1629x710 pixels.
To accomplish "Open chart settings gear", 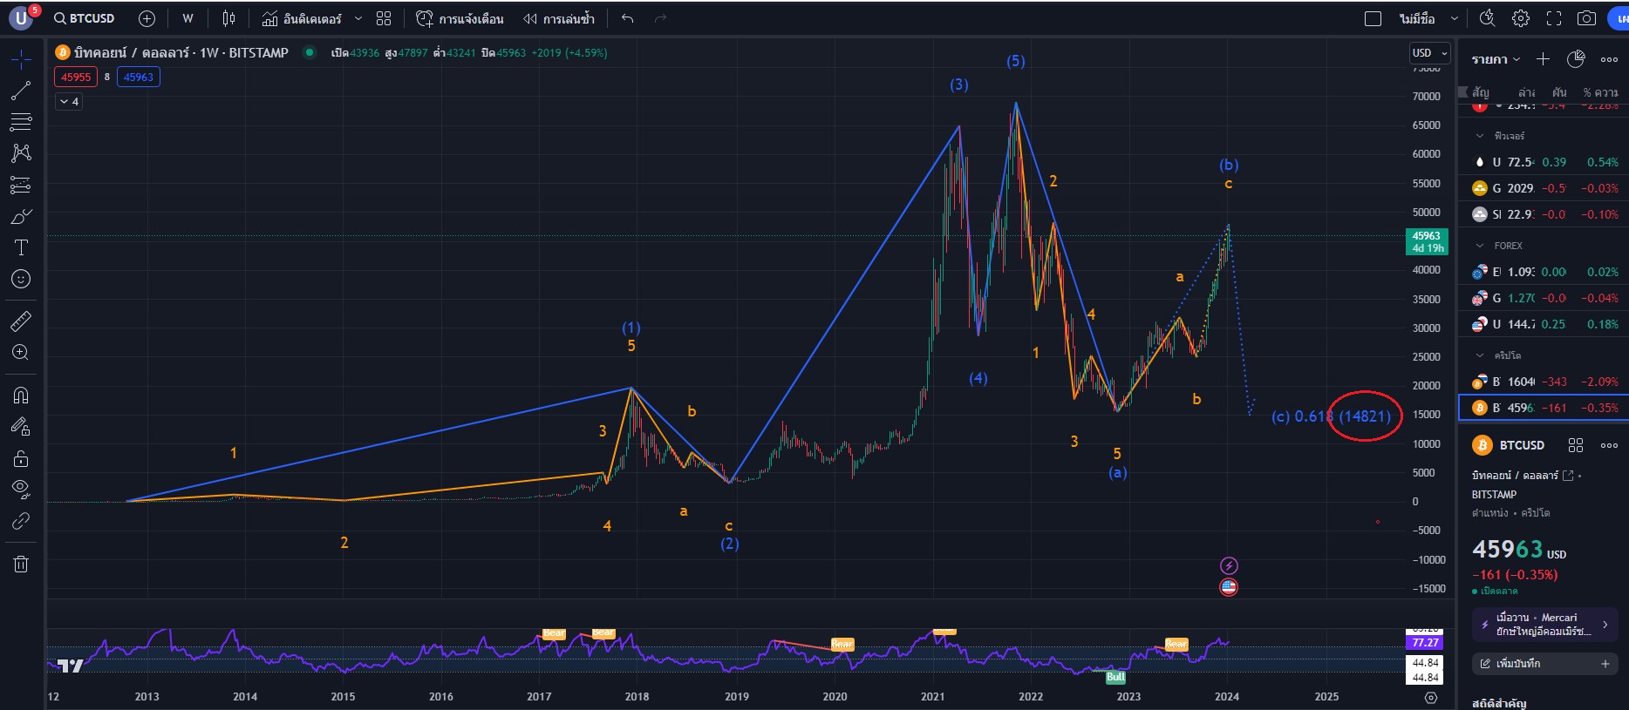I will 1521,18.
